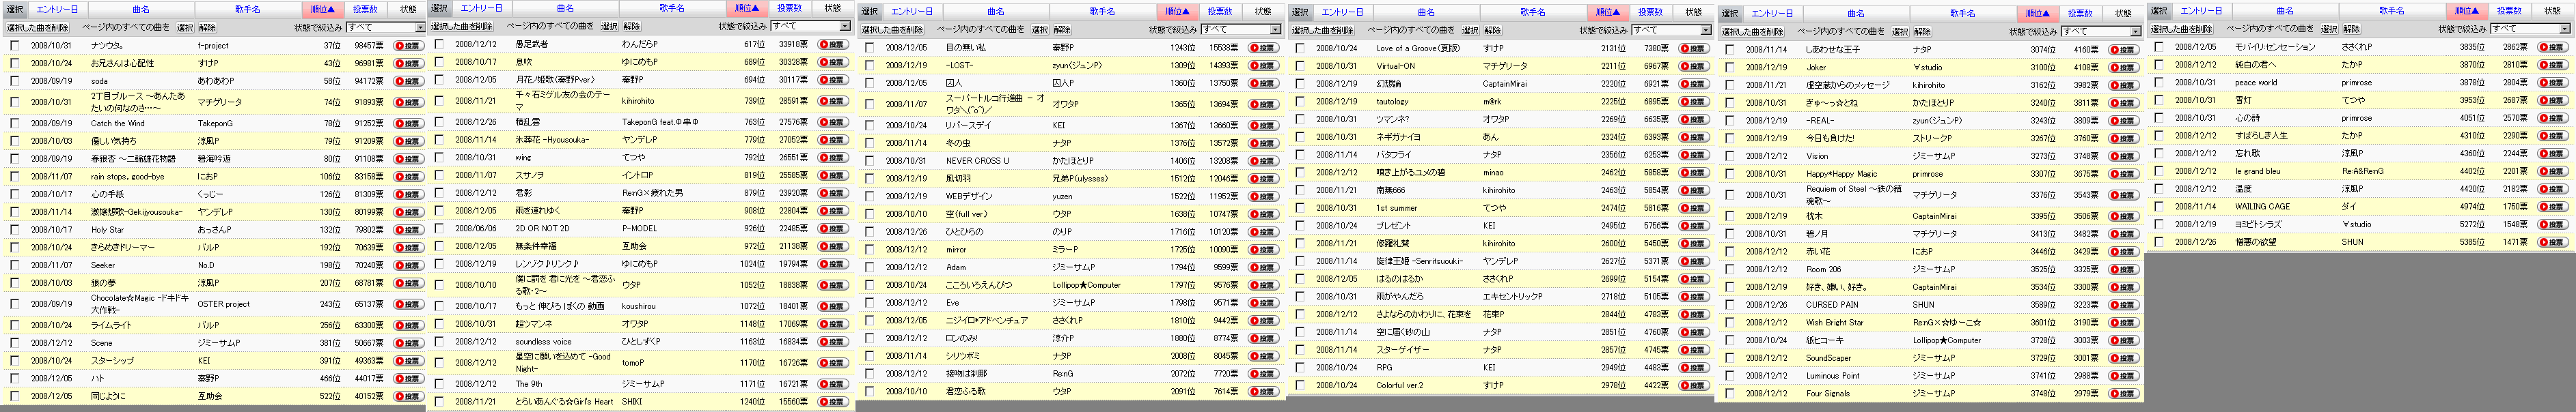
Task: Vote for peace world by primrose
Action: click(2552, 83)
